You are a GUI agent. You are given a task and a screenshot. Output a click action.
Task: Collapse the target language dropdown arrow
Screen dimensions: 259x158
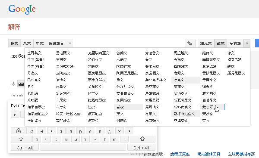pyautogui.click(x=247, y=43)
